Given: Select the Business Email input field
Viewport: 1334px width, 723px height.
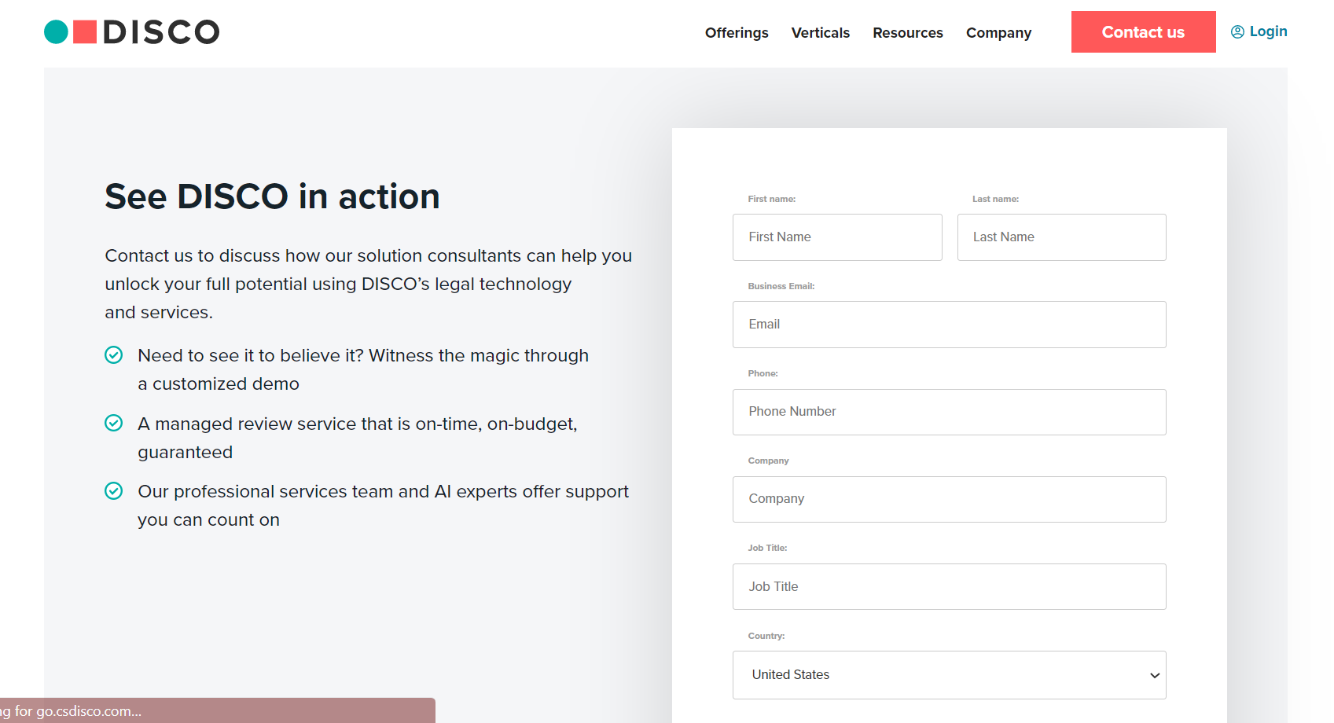Looking at the screenshot, I should point(949,325).
